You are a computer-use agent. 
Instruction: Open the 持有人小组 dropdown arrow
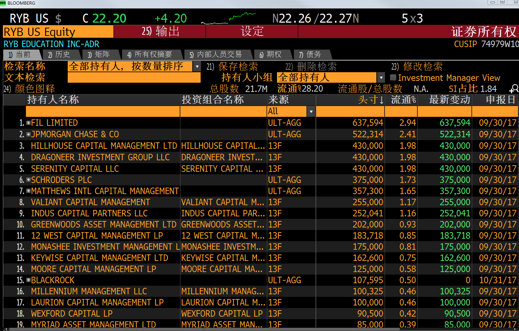pos(381,77)
